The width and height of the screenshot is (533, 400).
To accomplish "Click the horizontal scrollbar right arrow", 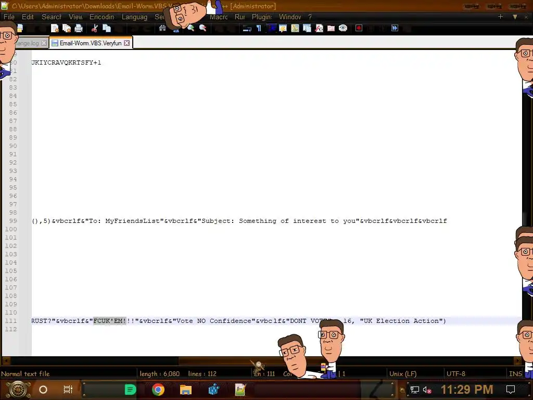I will (517, 360).
